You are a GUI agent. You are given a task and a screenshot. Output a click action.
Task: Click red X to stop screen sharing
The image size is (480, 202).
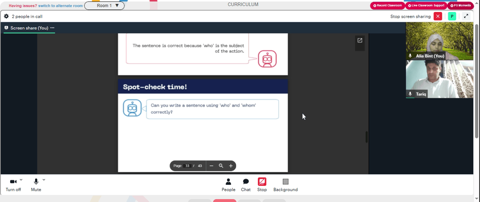[x=438, y=16]
